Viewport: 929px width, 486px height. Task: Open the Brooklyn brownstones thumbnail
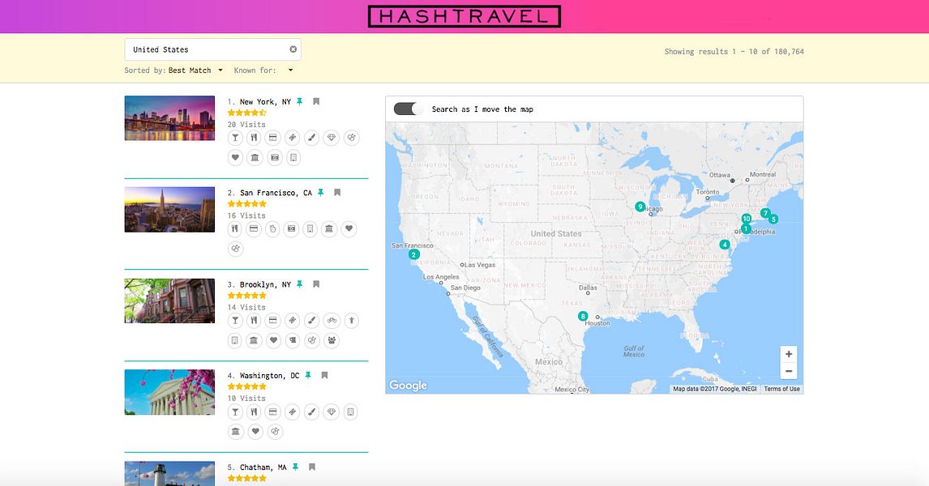point(169,301)
